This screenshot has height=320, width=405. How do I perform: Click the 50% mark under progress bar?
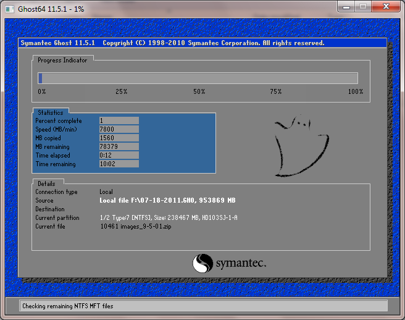click(x=199, y=91)
